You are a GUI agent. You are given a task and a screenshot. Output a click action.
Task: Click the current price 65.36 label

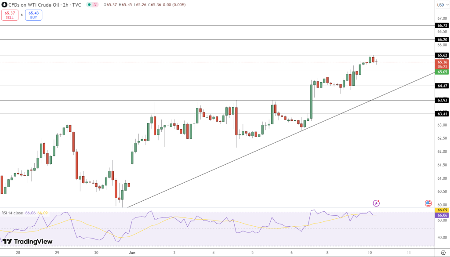[x=442, y=62]
